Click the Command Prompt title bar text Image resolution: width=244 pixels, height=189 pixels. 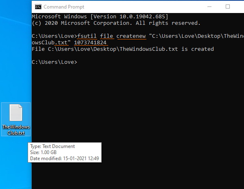pos(64,7)
